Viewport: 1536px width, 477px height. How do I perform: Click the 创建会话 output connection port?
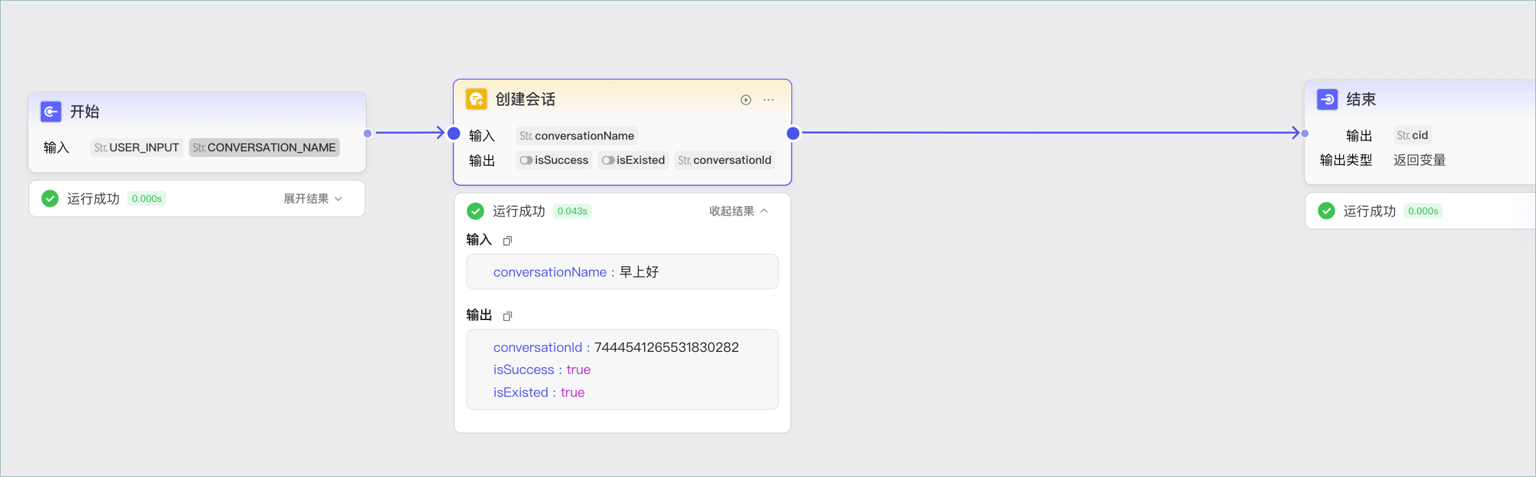click(794, 133)
